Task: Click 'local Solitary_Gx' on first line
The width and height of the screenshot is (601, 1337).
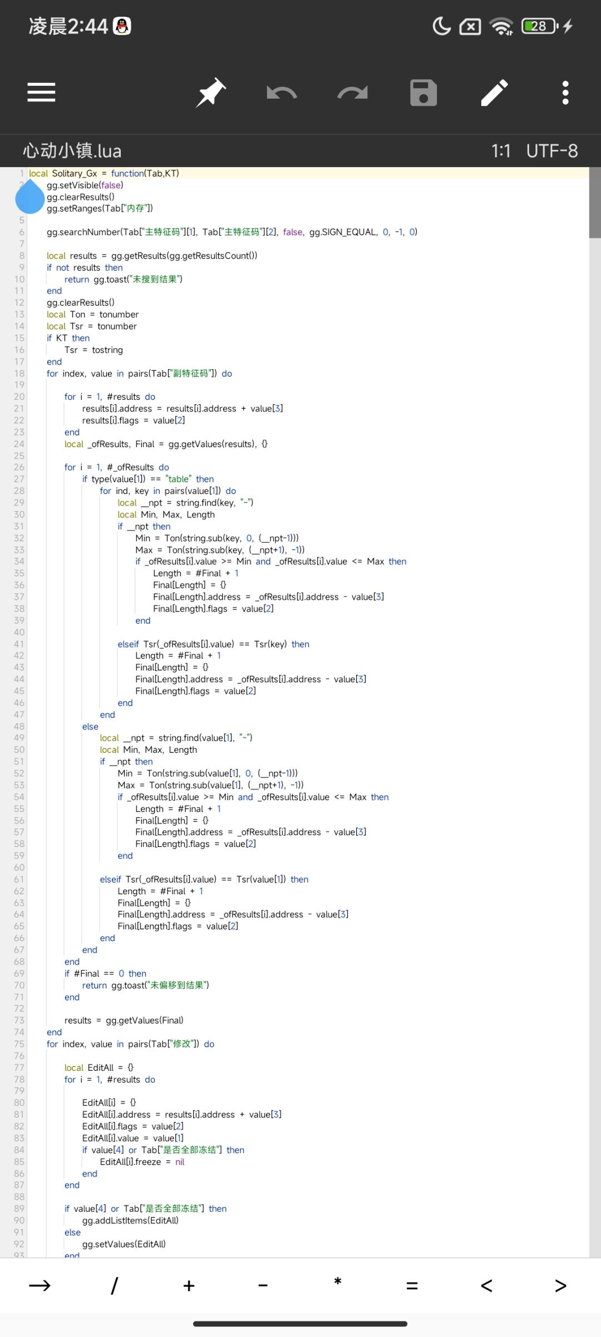Action: (x=63, y=173)
